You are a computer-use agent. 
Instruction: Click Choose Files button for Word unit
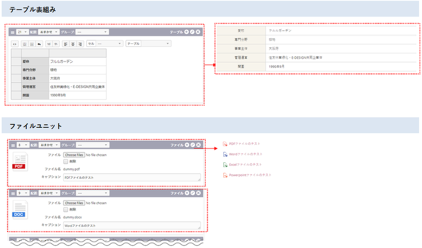point(74,203)
